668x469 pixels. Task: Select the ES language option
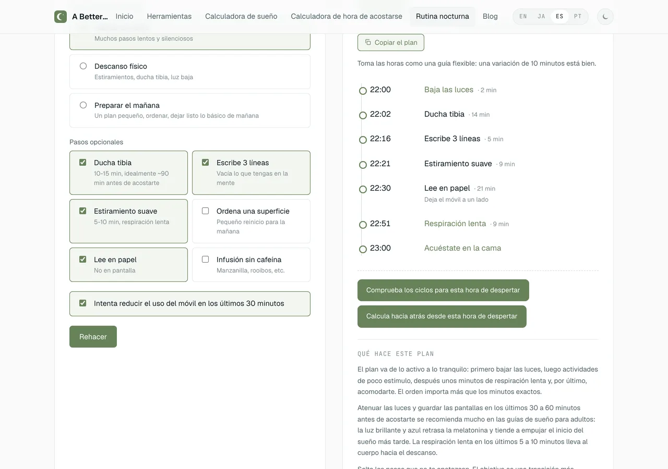pos(559,17)
